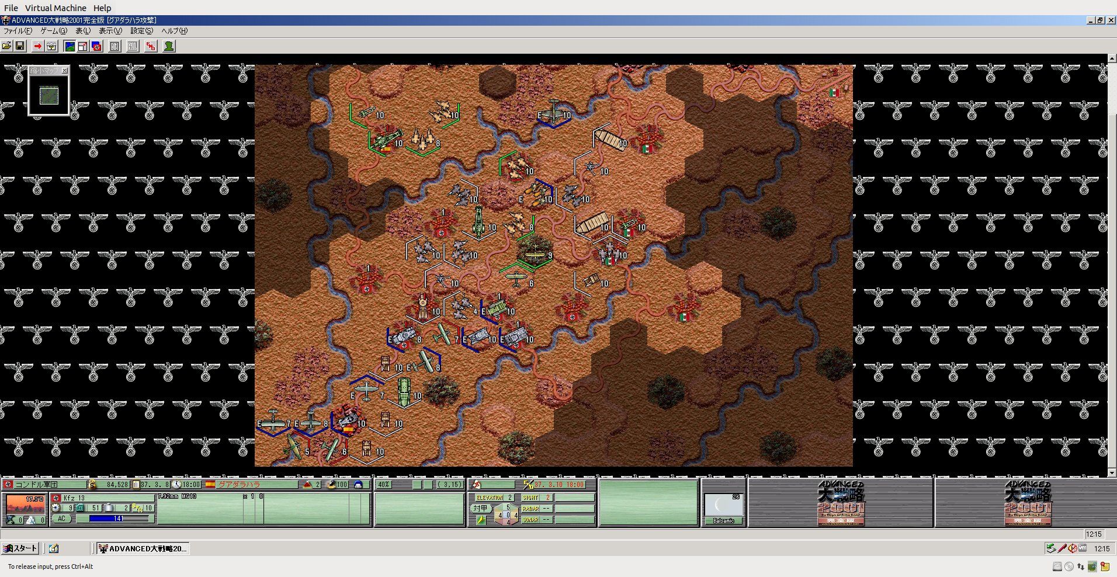Click the 40% value in status bar
1117x577 pixels.
point(383,485)
